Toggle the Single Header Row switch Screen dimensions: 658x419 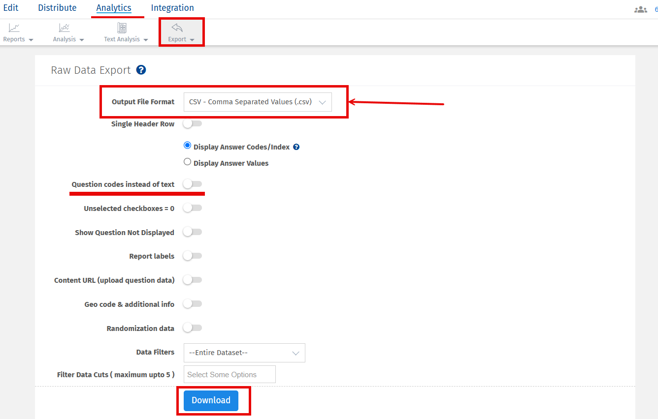(x=192, y=124)
